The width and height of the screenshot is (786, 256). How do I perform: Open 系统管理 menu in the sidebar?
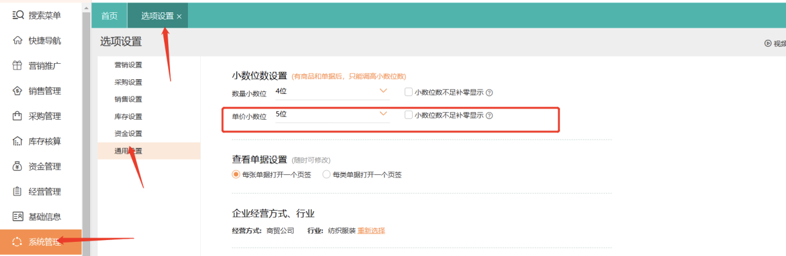[41, 242]
